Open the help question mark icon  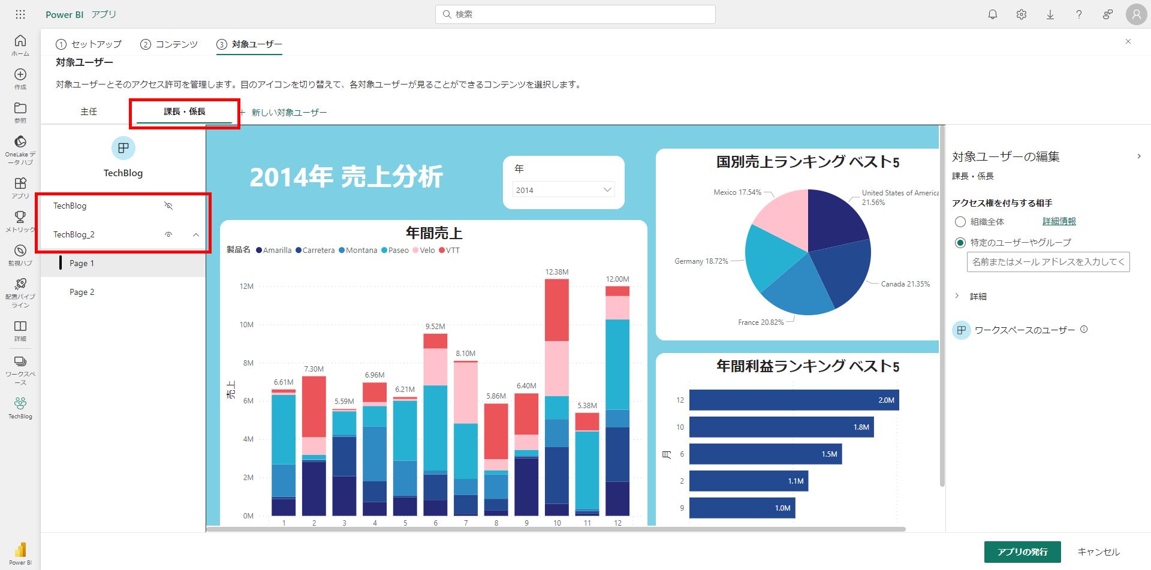(1079, 14)
